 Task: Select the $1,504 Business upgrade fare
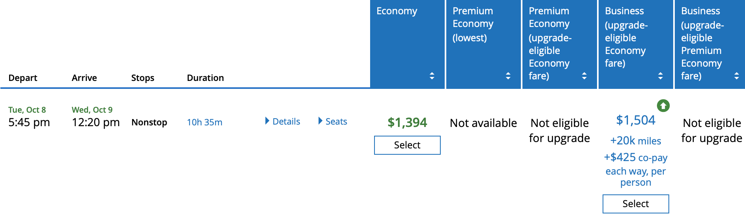click(x=636, y=204)
